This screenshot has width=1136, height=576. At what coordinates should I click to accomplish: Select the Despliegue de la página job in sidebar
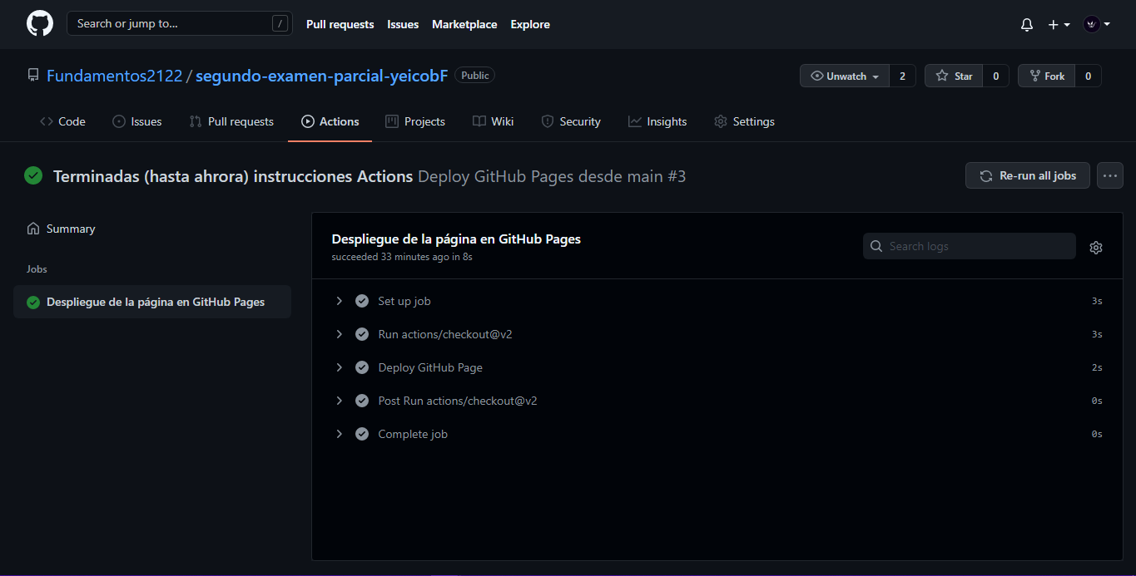pos(152,302)
